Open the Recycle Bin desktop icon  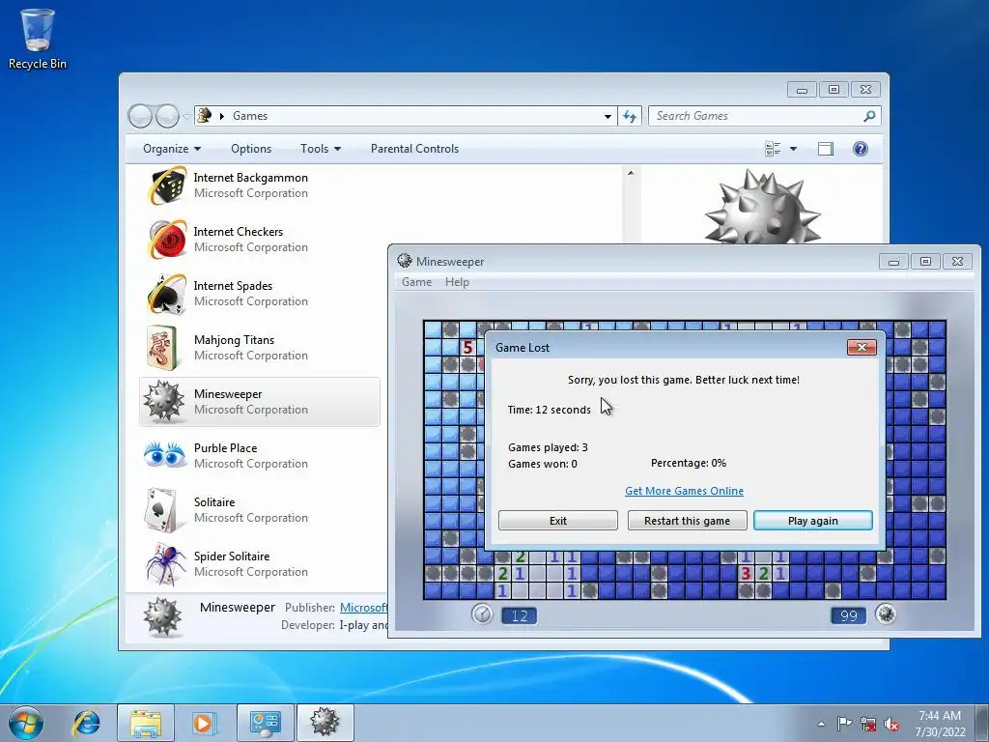38,39
